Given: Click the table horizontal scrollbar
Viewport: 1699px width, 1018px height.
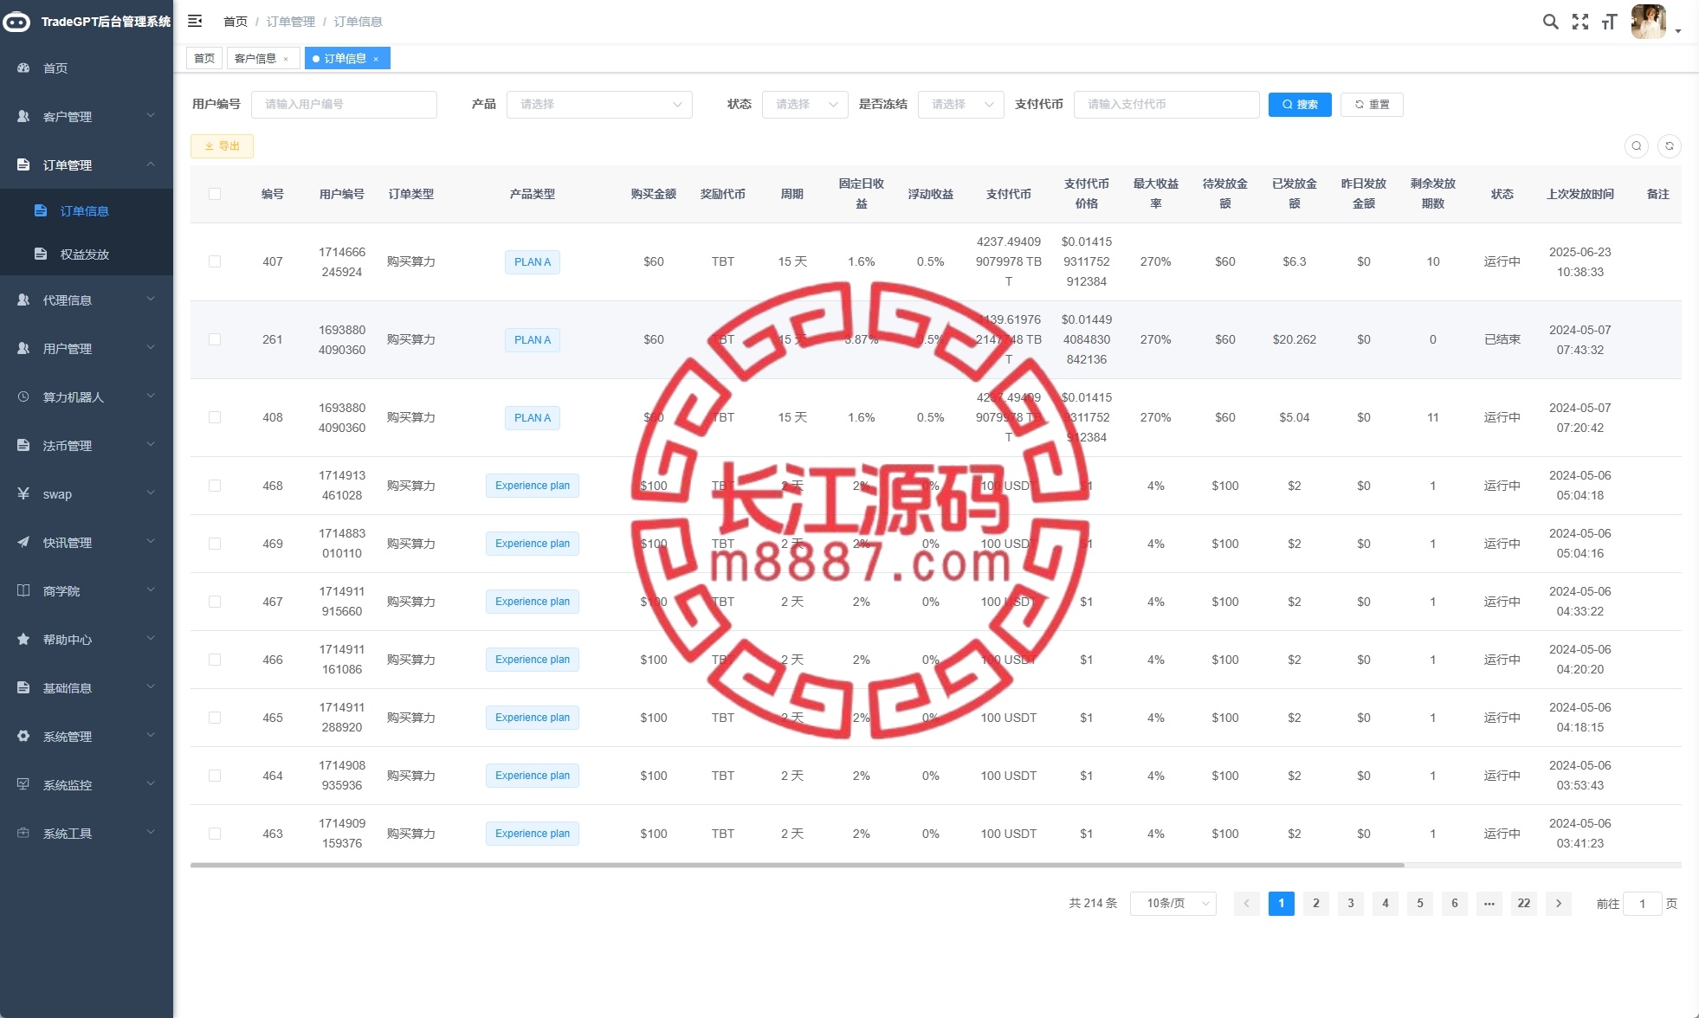Looking at the screenshot, I should 797,865.
